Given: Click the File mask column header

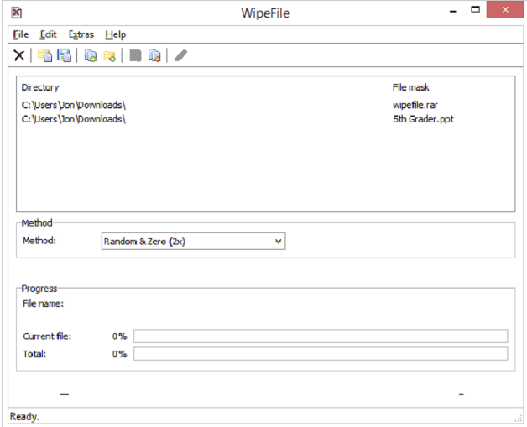Looking at the screenshot, I should (x=410, y=88).
